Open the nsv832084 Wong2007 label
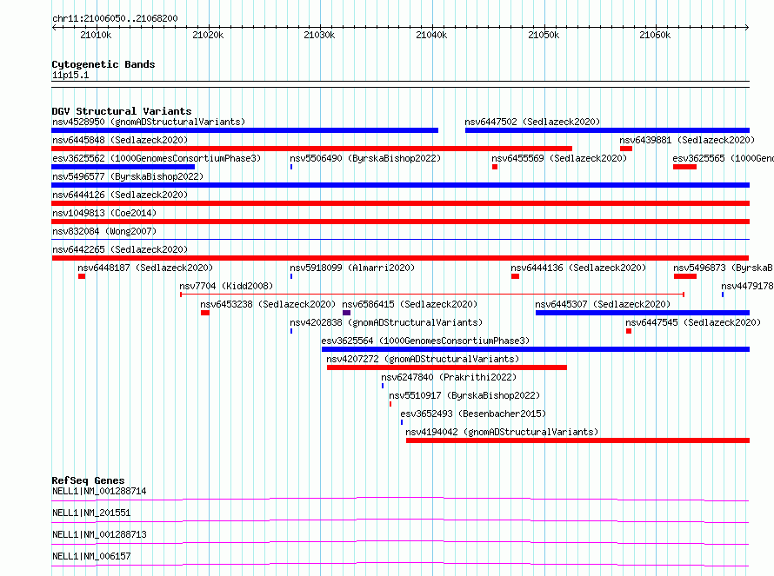Viewport: 774px width, 576px height. coord(104,231)
